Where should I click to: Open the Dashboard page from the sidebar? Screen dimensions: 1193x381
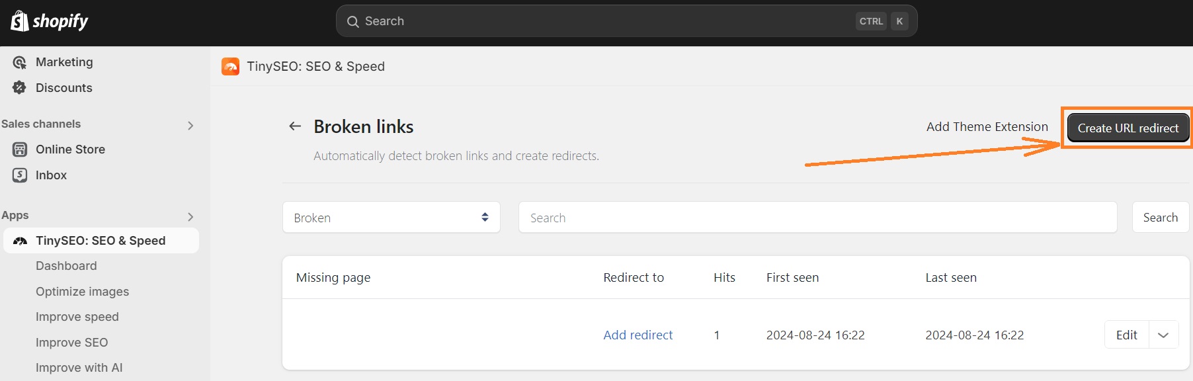click(x=66, y=266)
